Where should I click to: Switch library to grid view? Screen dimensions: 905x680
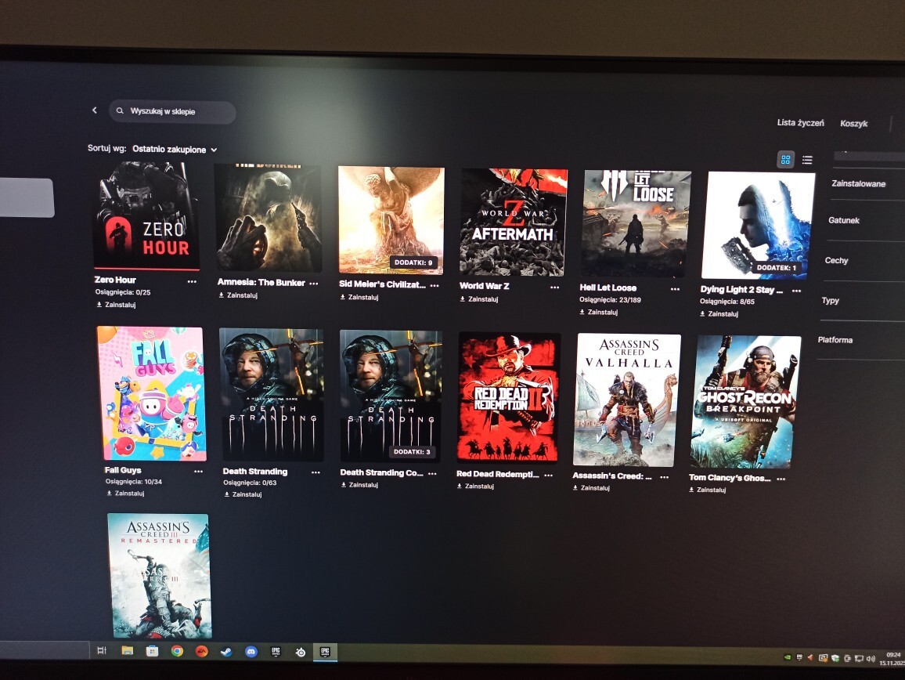click(x=785, y=160)
